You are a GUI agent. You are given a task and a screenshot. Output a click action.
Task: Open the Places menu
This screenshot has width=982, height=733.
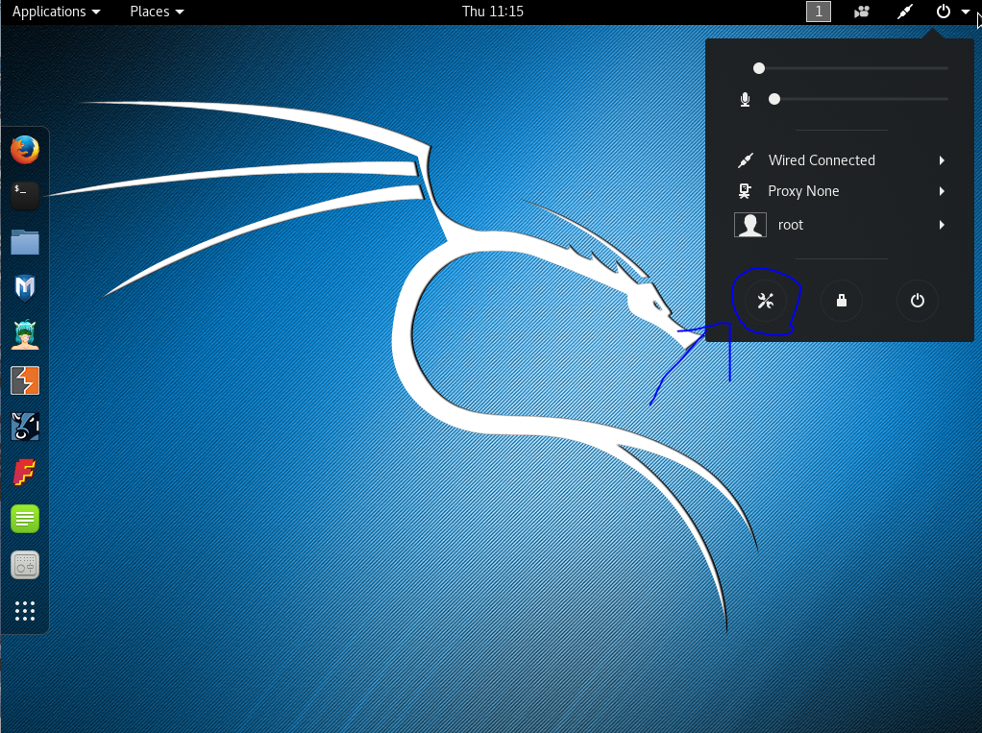pyautogui.click(x=157, y=12)
